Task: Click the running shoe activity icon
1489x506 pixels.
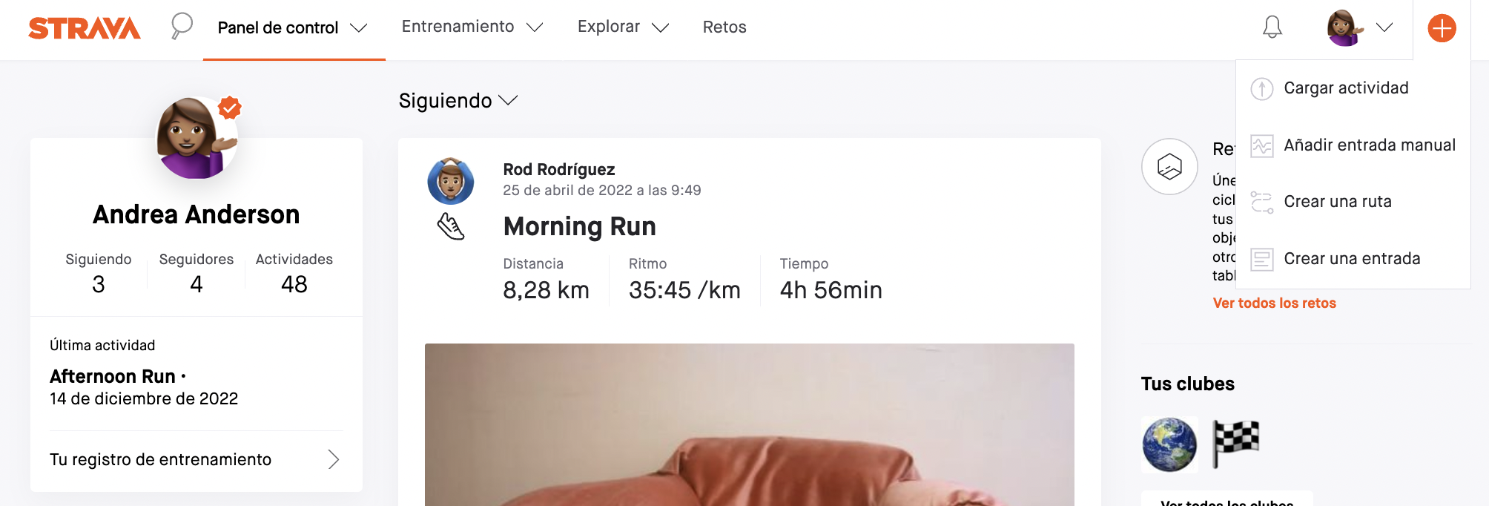Action: point(451,226)
